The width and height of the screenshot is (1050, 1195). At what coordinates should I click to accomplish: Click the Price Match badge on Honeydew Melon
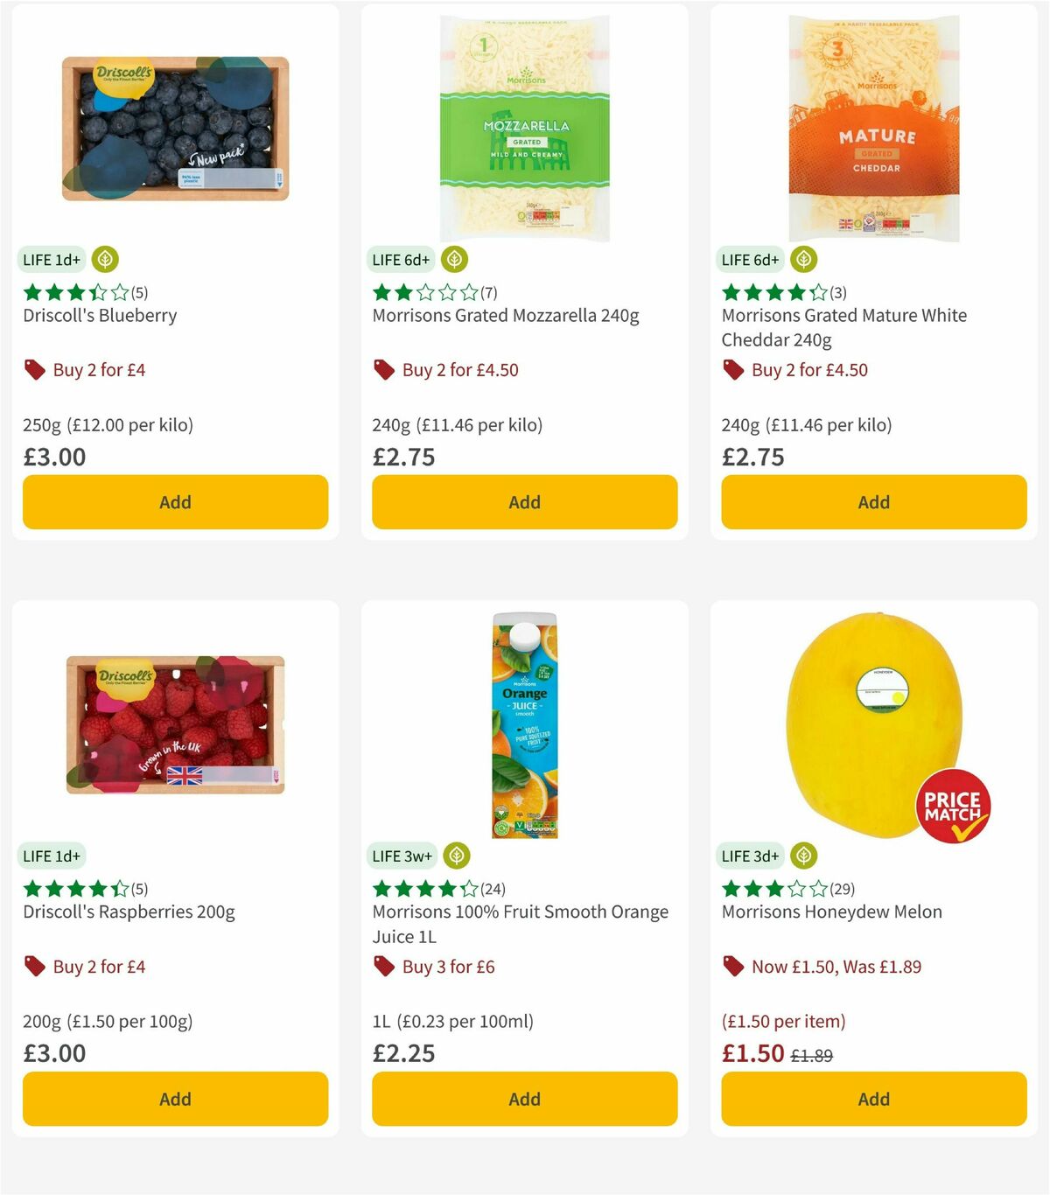pyautogui.click(x=953, y=806)
